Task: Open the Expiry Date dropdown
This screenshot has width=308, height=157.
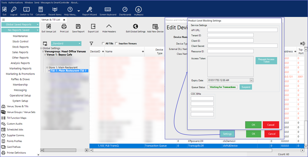Action: coord(251,80)
